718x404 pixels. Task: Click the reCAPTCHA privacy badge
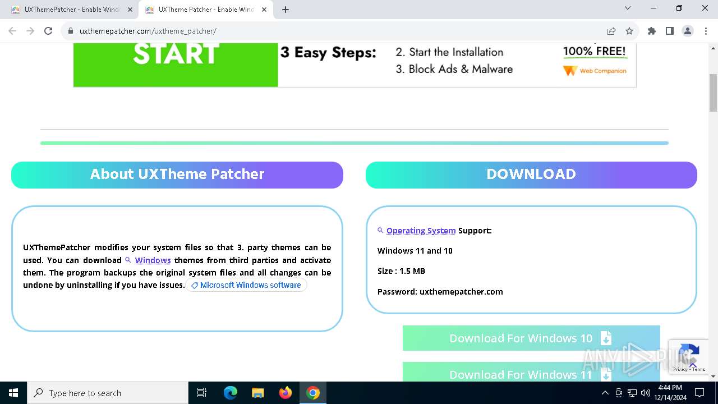point(688,356)
